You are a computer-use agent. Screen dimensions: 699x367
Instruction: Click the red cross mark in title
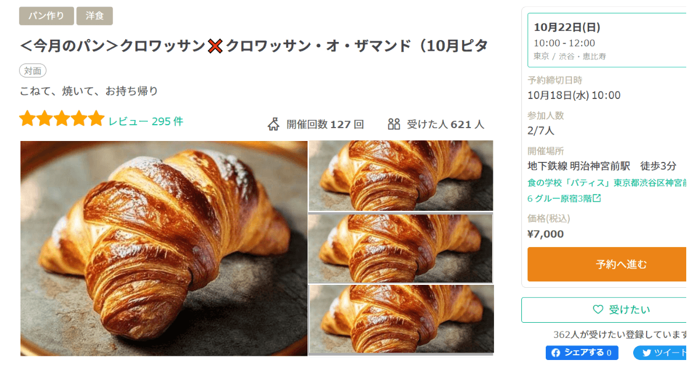coord(216,47)
